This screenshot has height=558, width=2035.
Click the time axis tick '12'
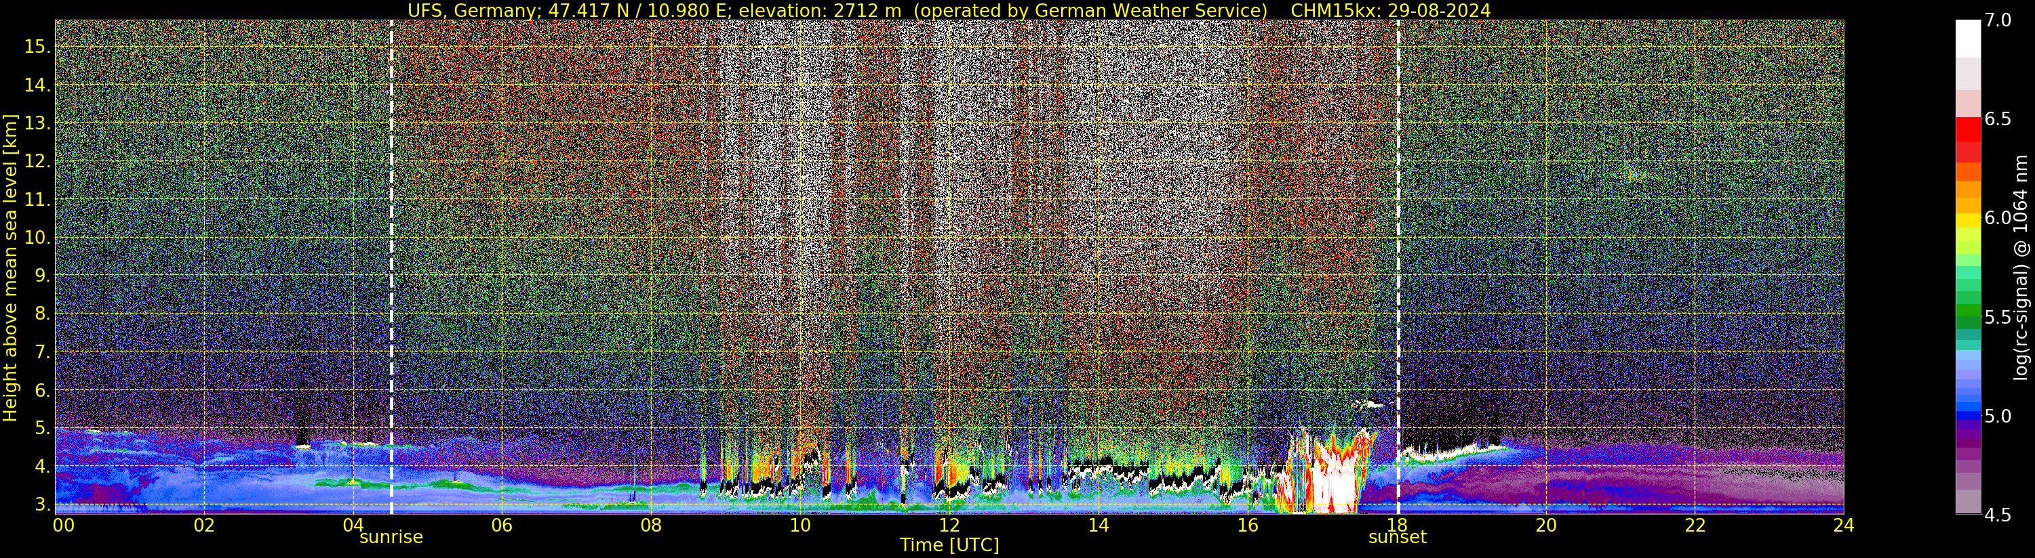click(x=949, y=525)
